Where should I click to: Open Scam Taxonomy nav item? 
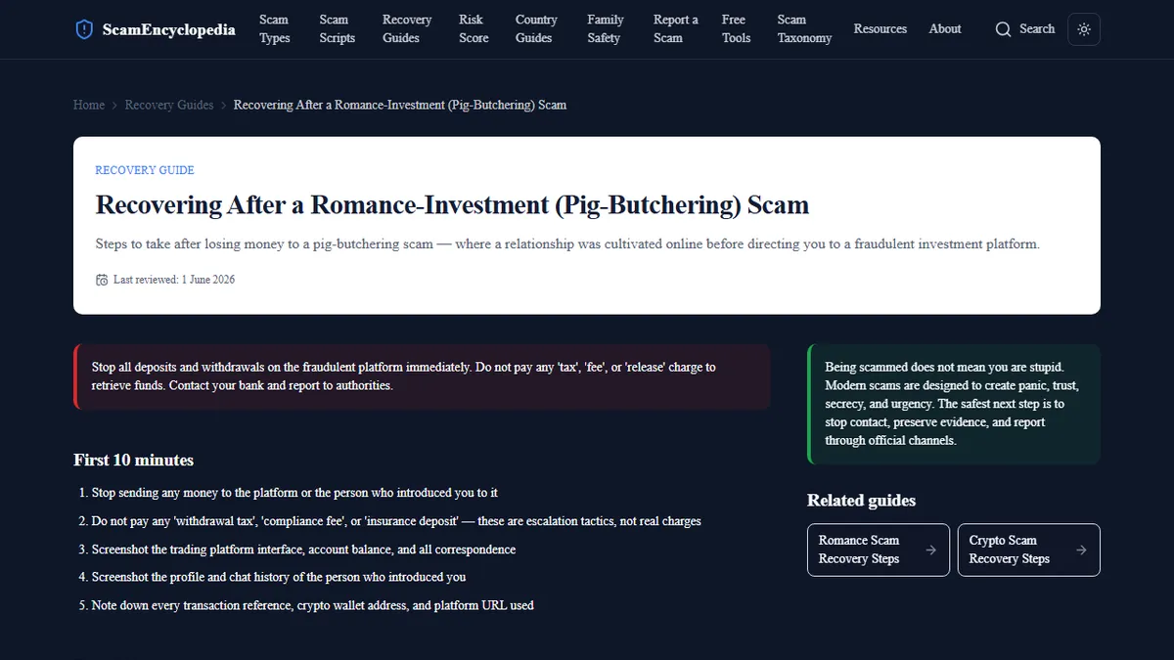[804, 29]
